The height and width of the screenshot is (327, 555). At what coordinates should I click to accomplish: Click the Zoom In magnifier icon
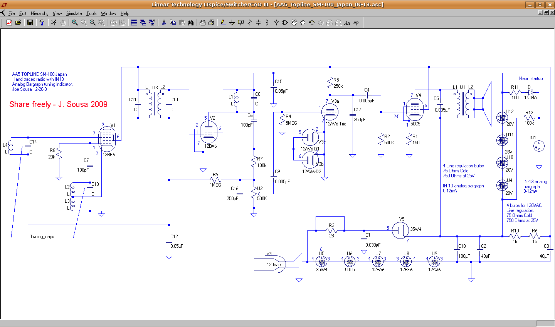tap(75, 23)
